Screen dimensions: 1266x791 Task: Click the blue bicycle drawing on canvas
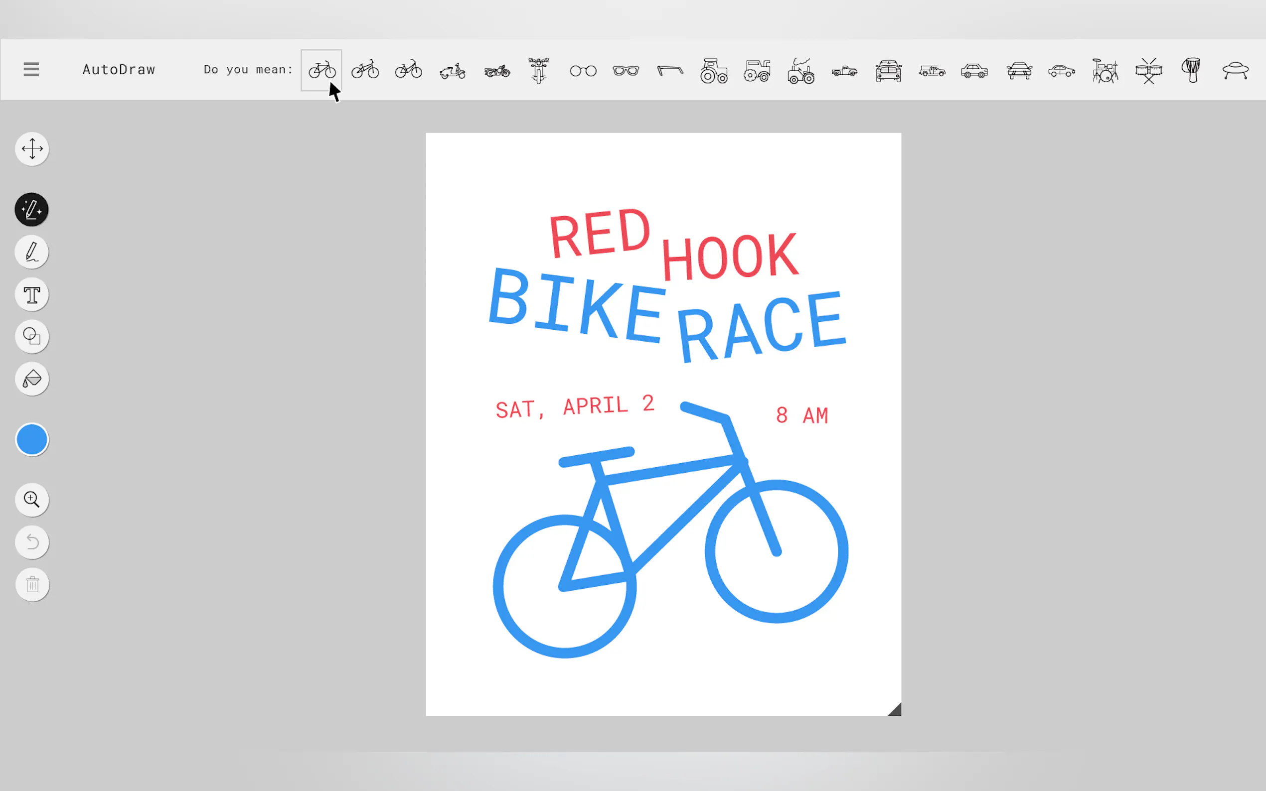(675, 469)
